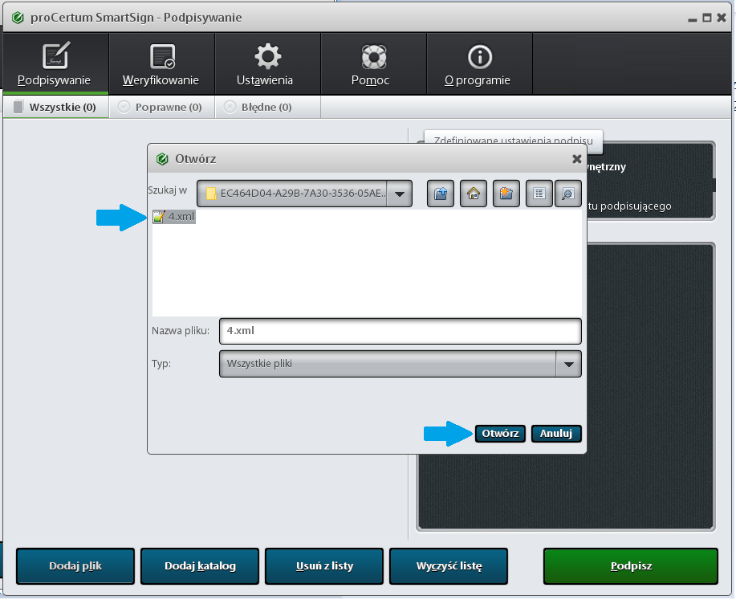Screen dimensions: 736x600
Task: Click the green Podpisz button
Action: point(631,566)
